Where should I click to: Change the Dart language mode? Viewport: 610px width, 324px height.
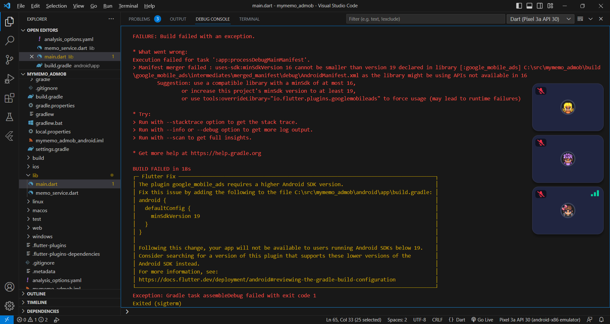[x=457, y=320]
